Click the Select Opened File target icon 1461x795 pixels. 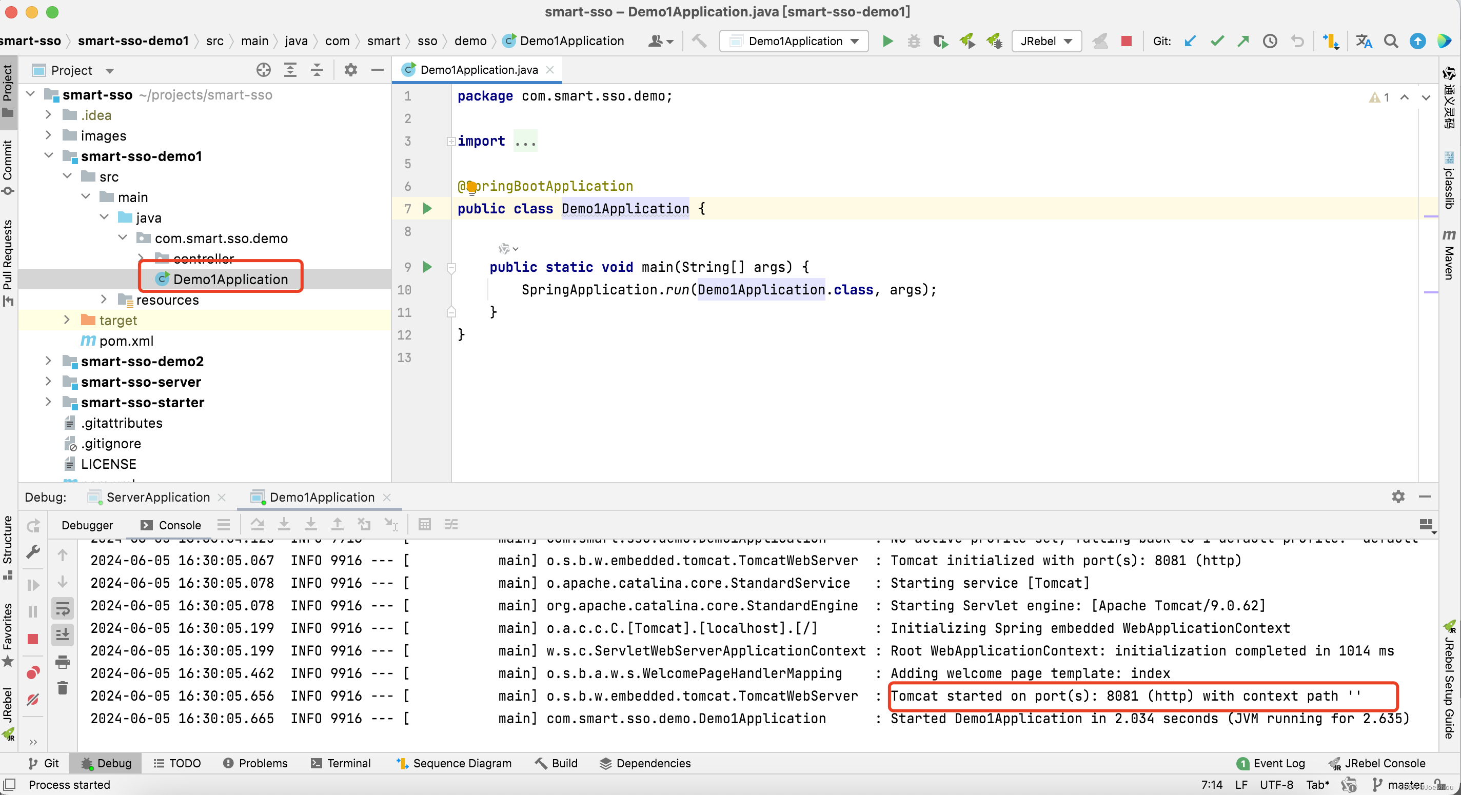point(263,70)
